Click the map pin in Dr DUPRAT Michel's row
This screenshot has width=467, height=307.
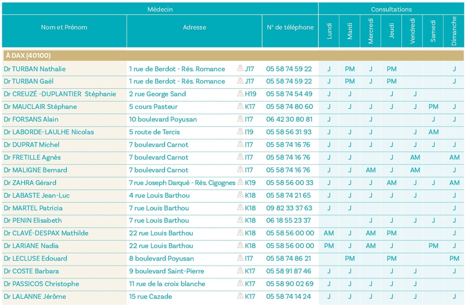(240, 144)
